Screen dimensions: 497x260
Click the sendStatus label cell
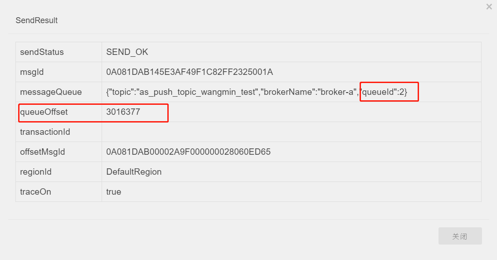[42, 52]
